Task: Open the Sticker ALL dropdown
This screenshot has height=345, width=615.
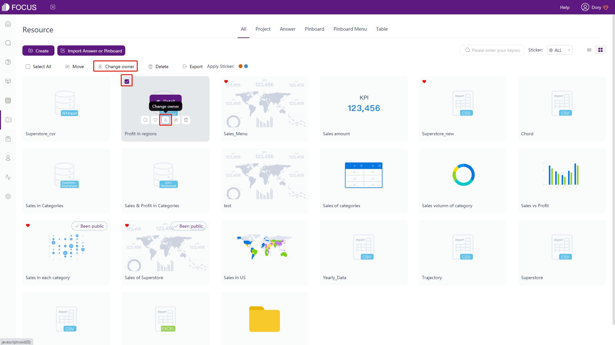Action: 560,50
